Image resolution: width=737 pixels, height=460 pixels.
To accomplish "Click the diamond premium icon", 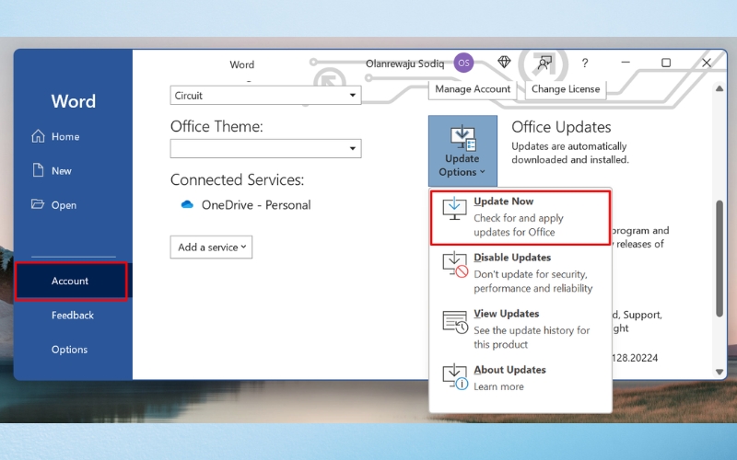I will 504,63.
